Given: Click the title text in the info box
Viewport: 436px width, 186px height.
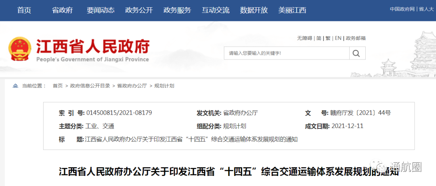Looking at the screenshot, I should [x=191, y=139].
